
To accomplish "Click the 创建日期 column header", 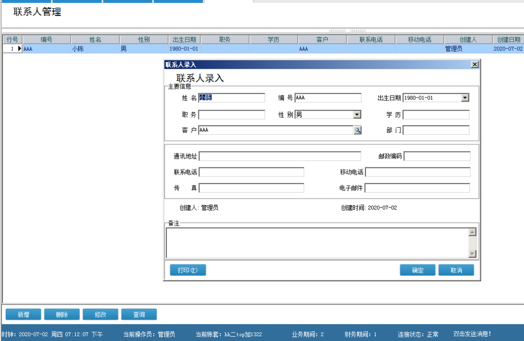I will click(x=508, y=39).
